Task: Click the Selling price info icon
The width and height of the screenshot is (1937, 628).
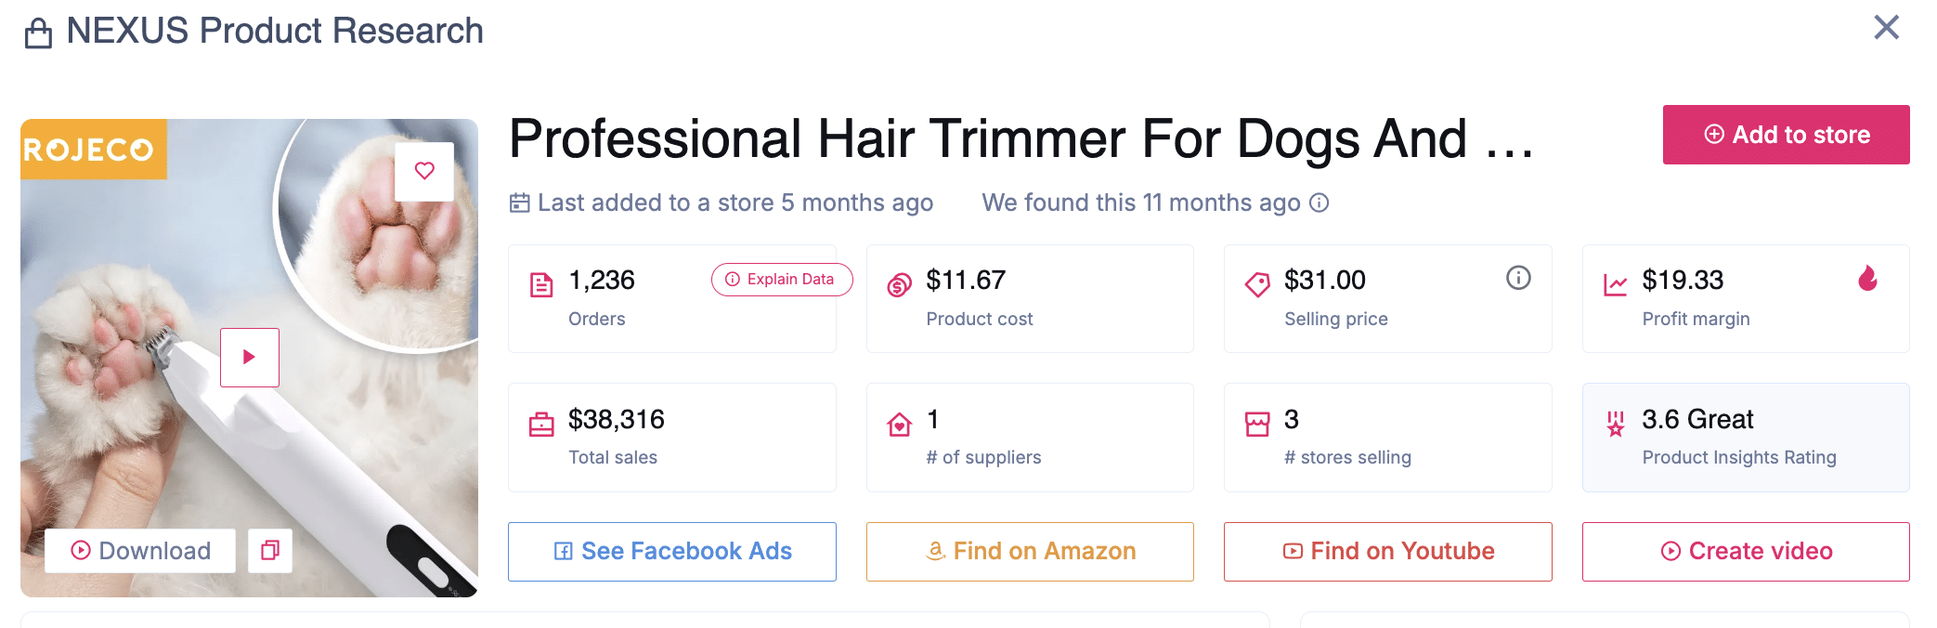Action: (x=1518, y=278)
